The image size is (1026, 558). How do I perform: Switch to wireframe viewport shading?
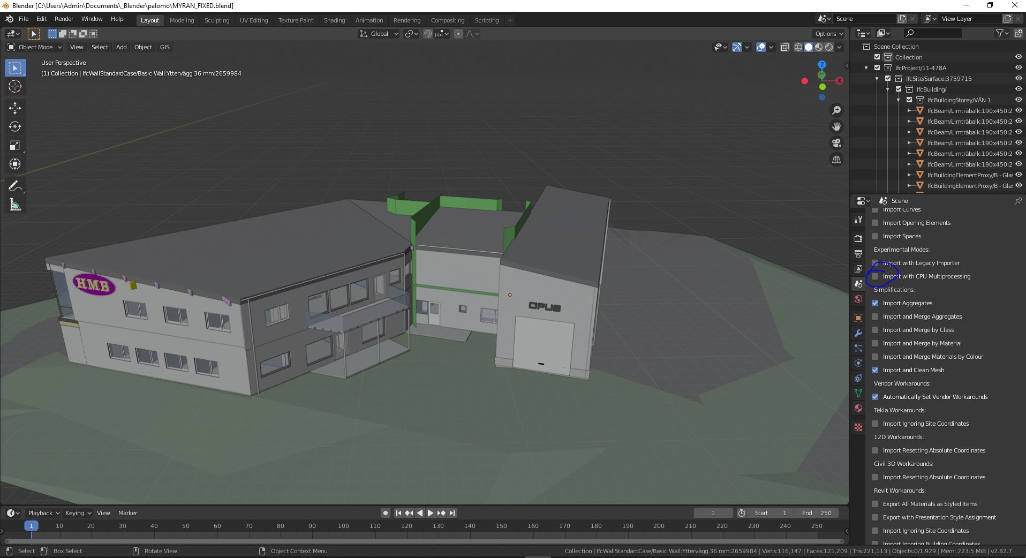coord(798,47)
